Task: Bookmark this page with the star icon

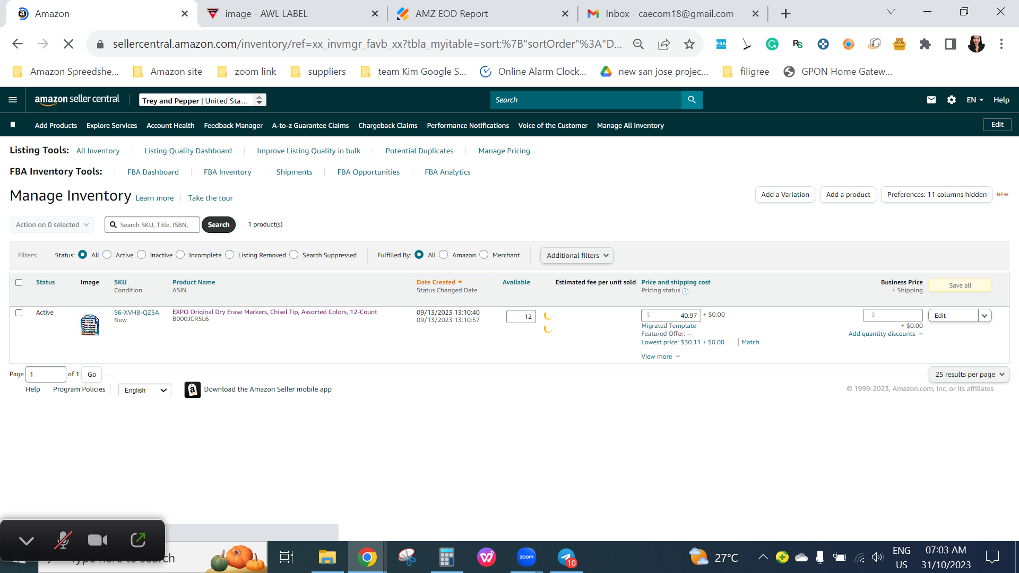Action: [689, 44]
